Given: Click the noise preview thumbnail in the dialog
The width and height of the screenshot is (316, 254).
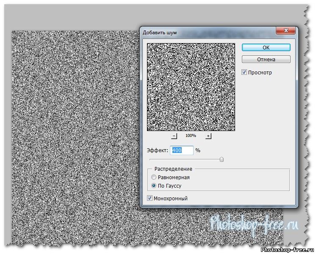Looking at the screenshot, I should pyautogui.click(x=191, y=87).
